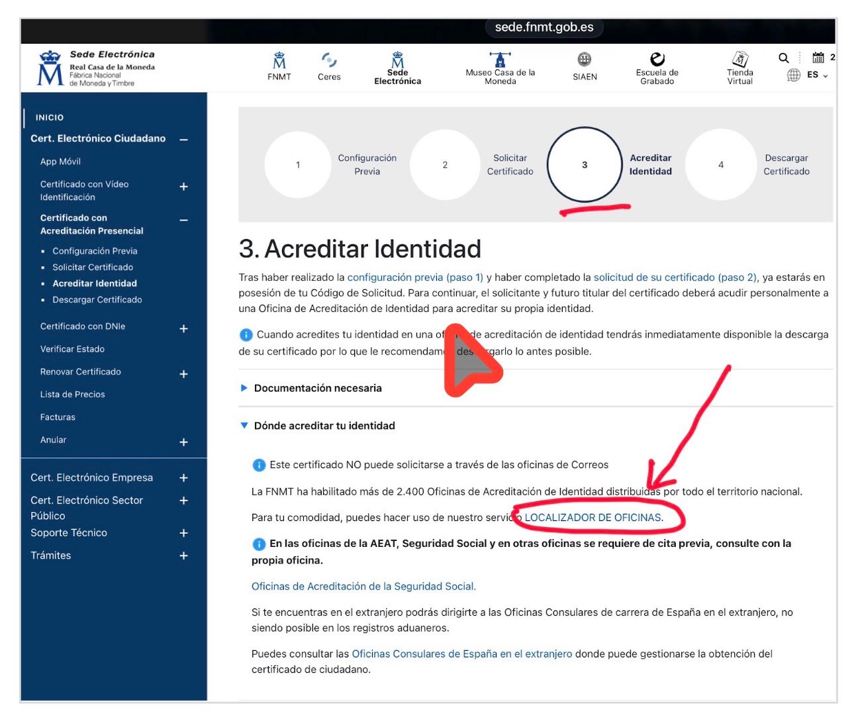The image size is (858, 725).
Task: Collapse the Certificado con Acreditación Presencial section
Action: coord(183,219)
